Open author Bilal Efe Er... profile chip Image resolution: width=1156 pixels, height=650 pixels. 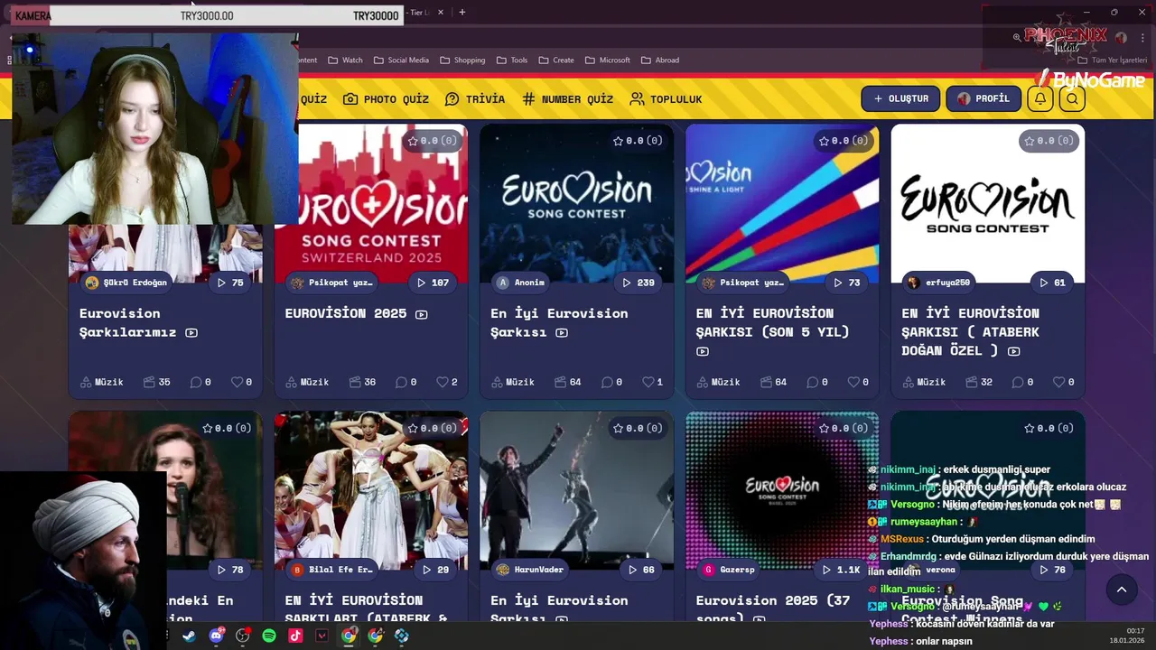tap(332, 570)
